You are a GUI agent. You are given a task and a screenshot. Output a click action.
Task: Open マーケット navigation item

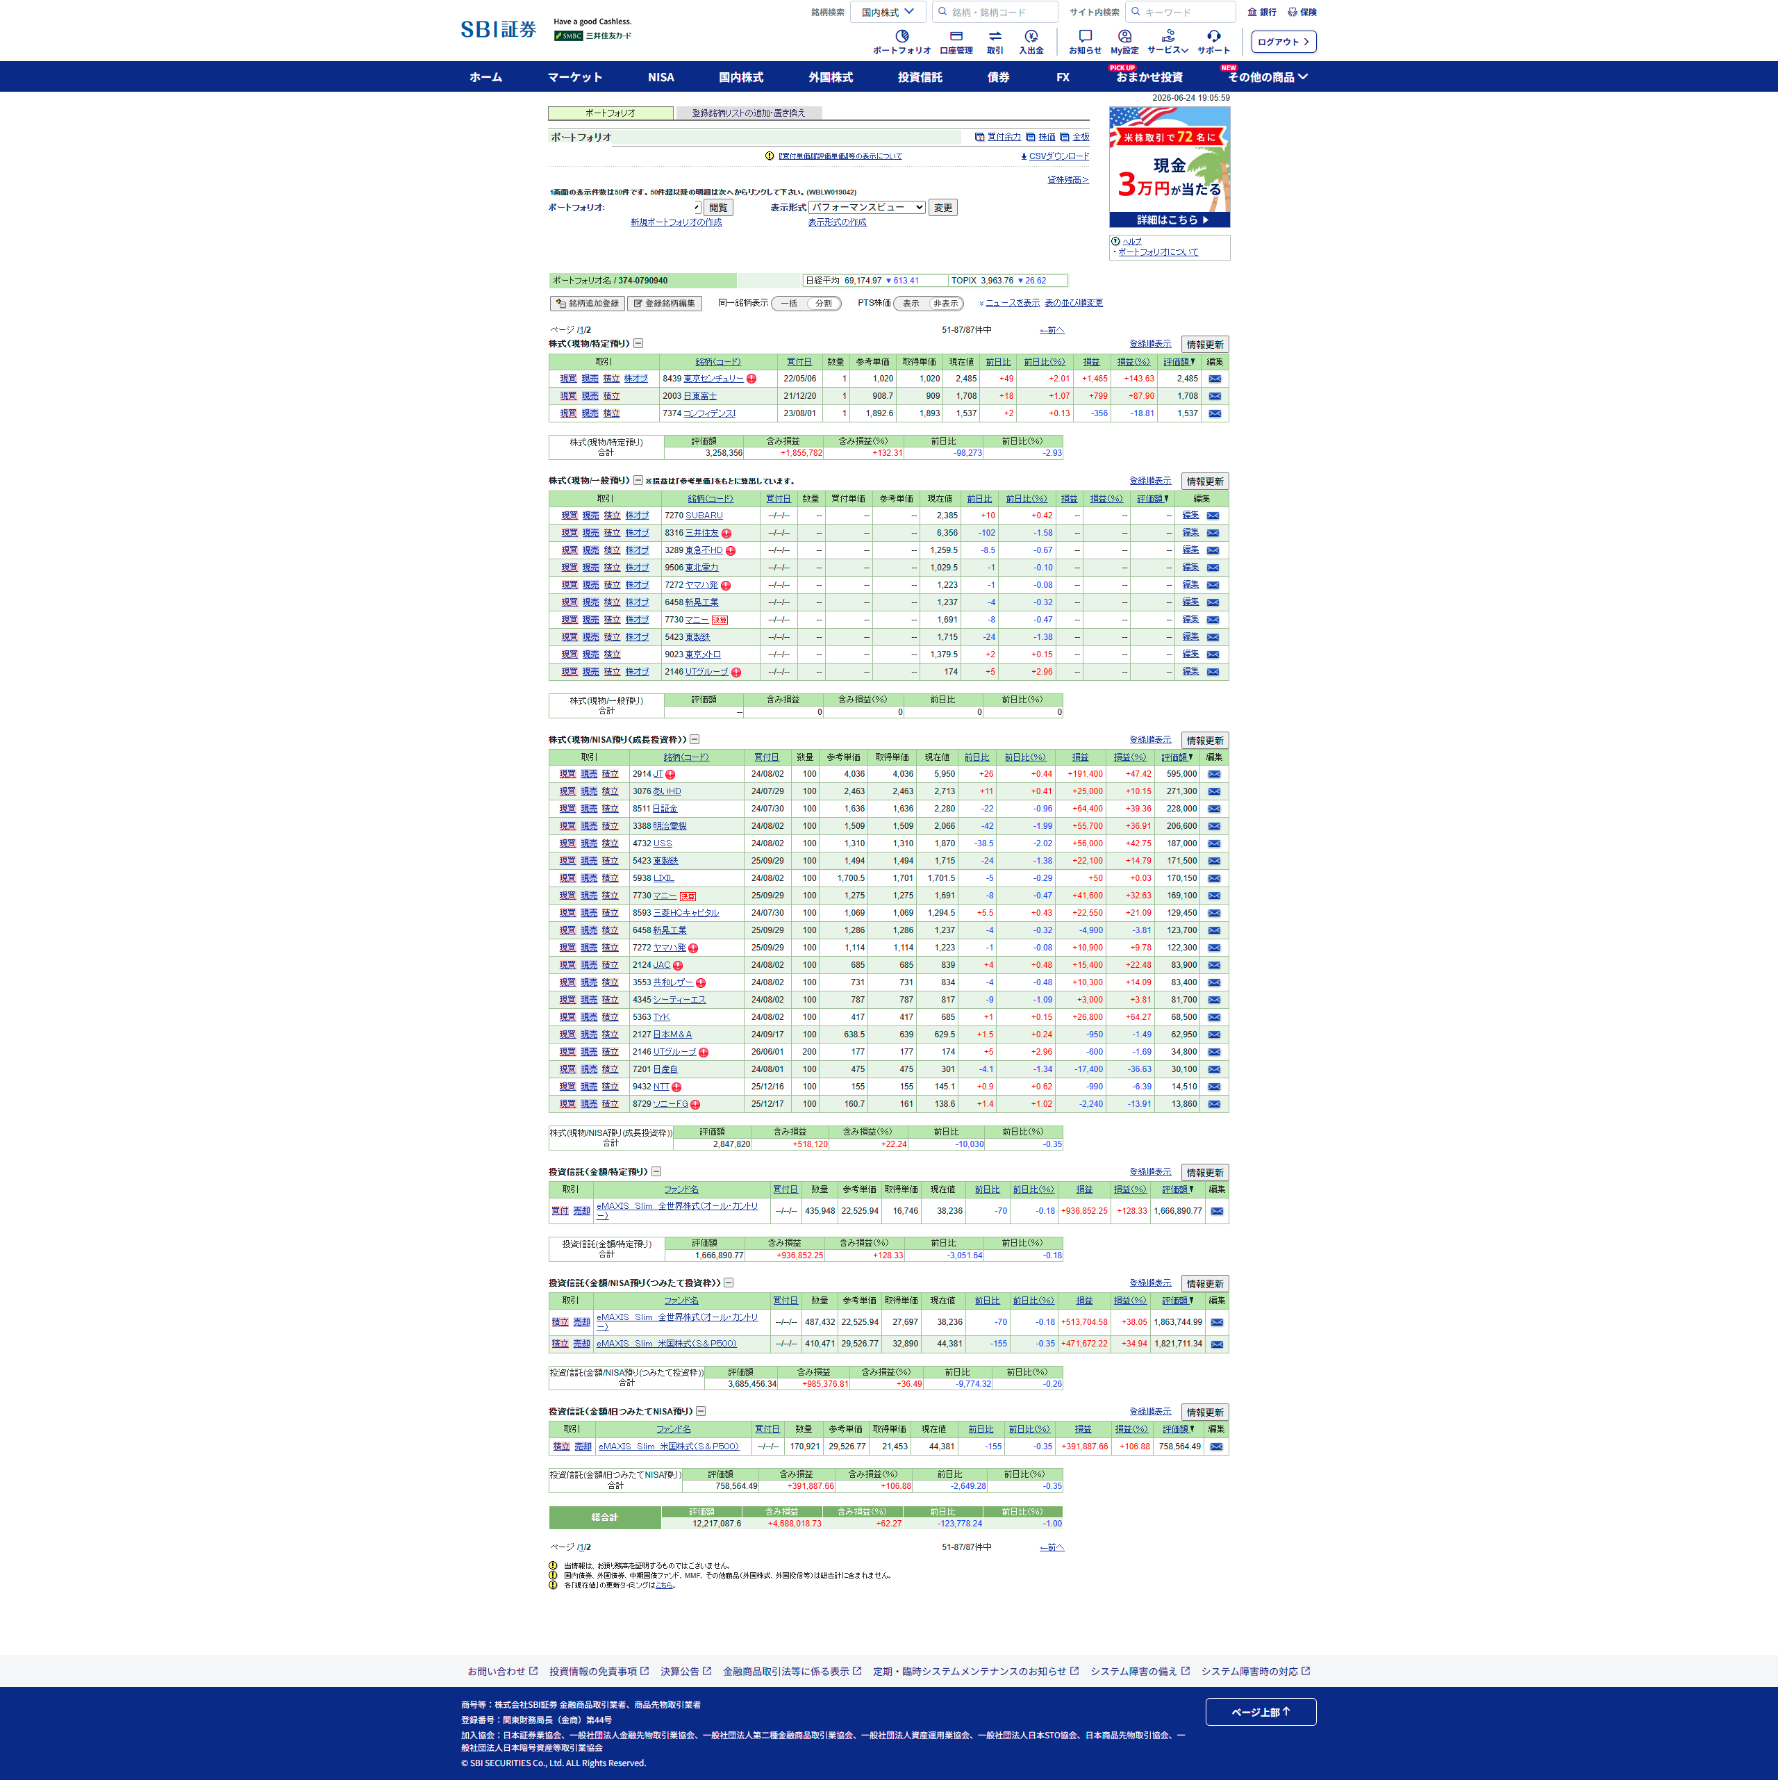575,77
